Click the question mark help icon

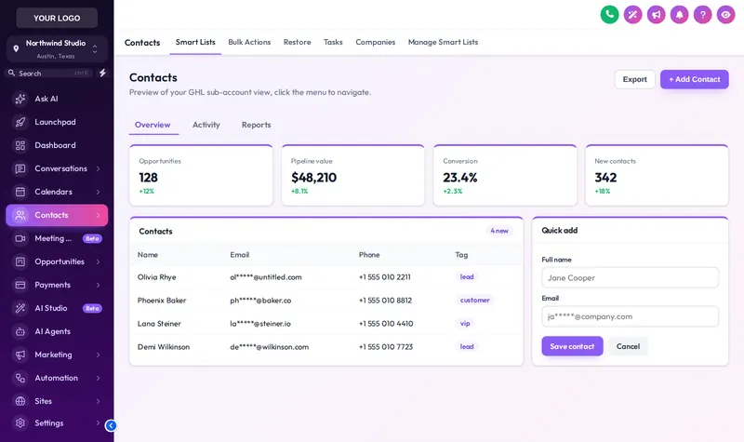click(702, 15)
